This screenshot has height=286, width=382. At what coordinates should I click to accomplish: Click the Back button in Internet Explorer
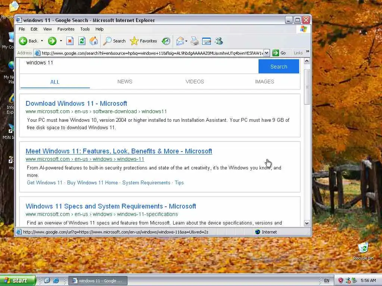(x=28, y=41)
